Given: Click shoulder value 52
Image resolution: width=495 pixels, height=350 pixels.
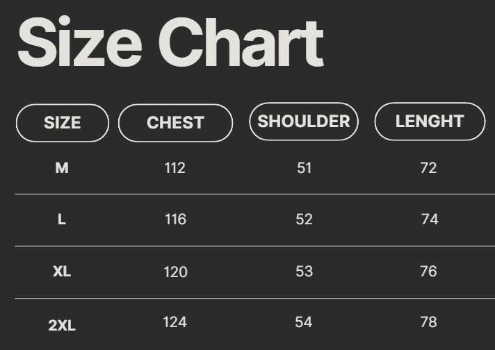Looking at the screenshot, I should 304,219.
